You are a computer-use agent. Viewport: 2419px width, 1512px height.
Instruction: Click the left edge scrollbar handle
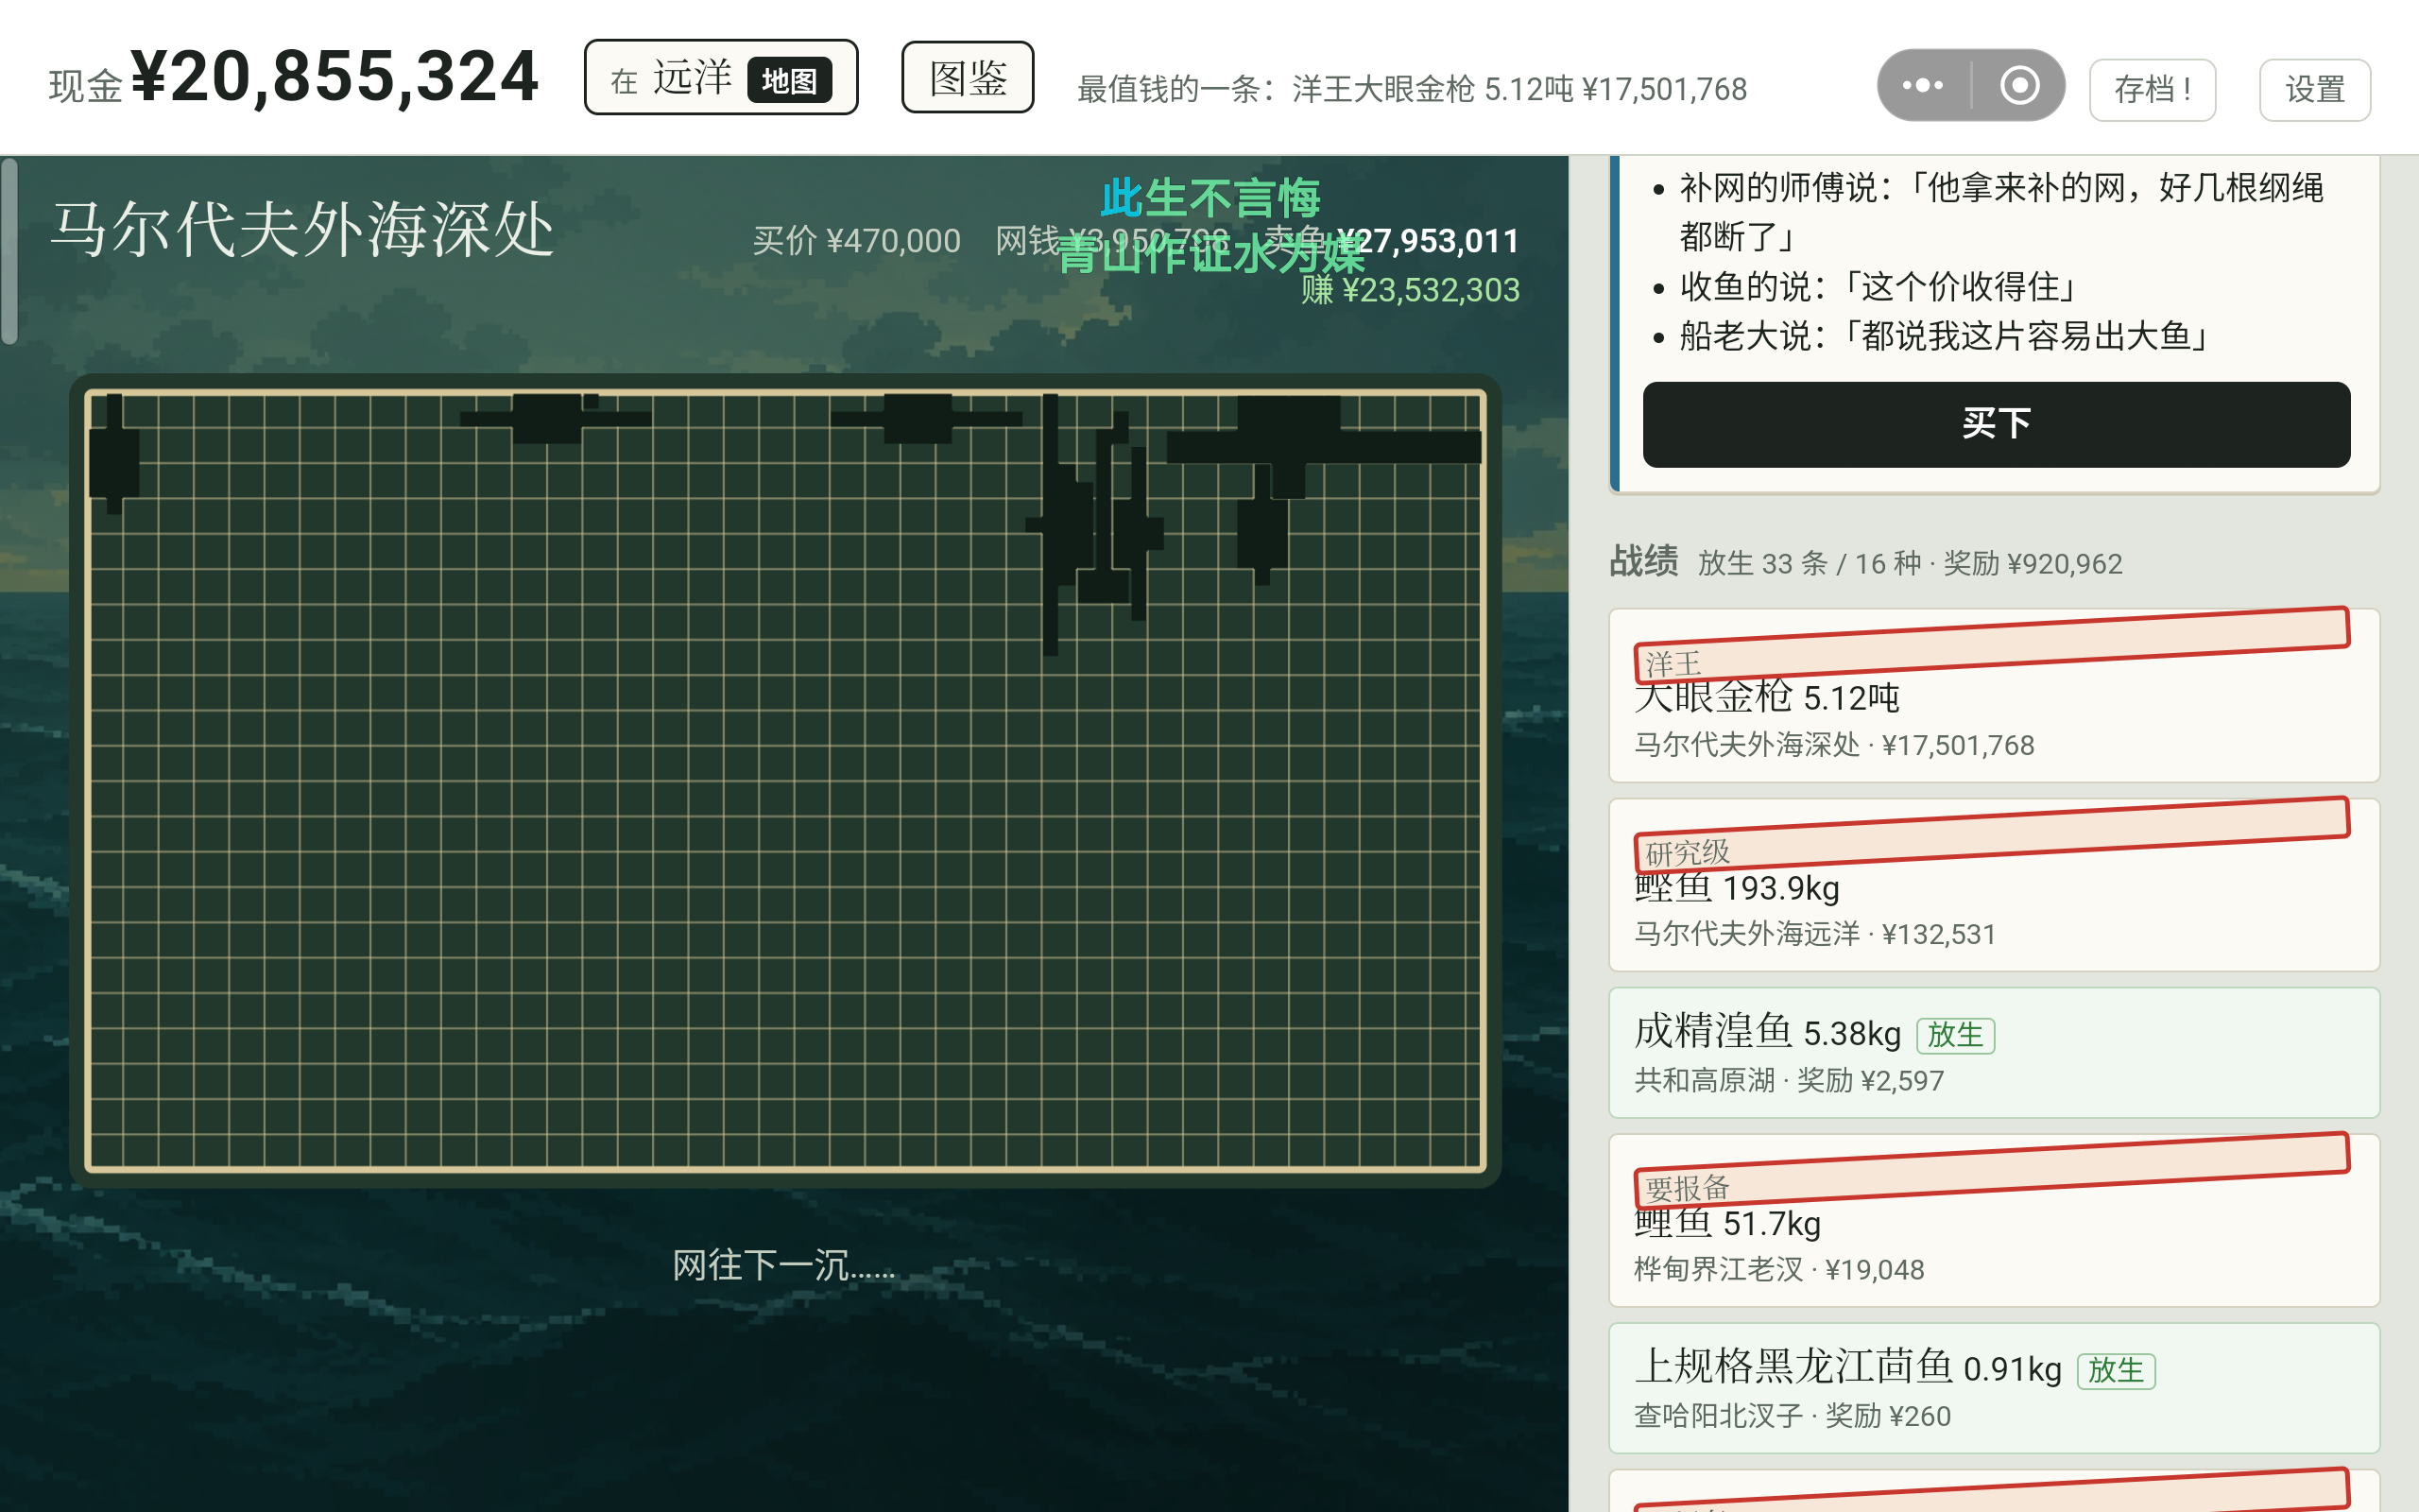[x=9, y=250]
